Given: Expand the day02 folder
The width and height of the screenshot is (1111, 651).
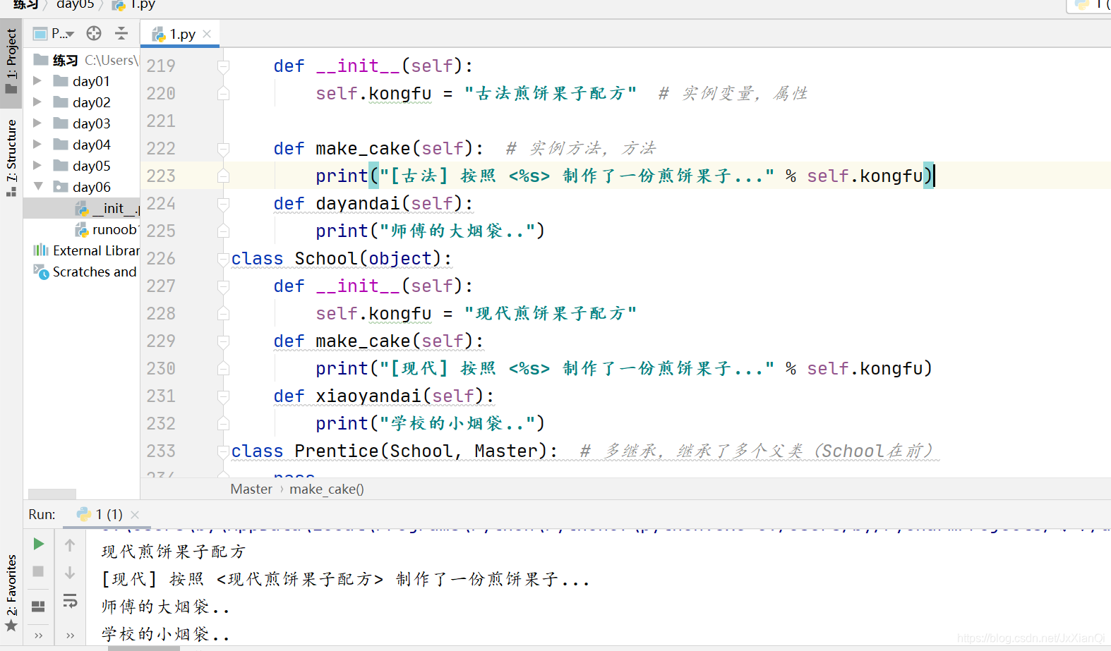Looking at the screenshot, I should click(x=37, y=102).
